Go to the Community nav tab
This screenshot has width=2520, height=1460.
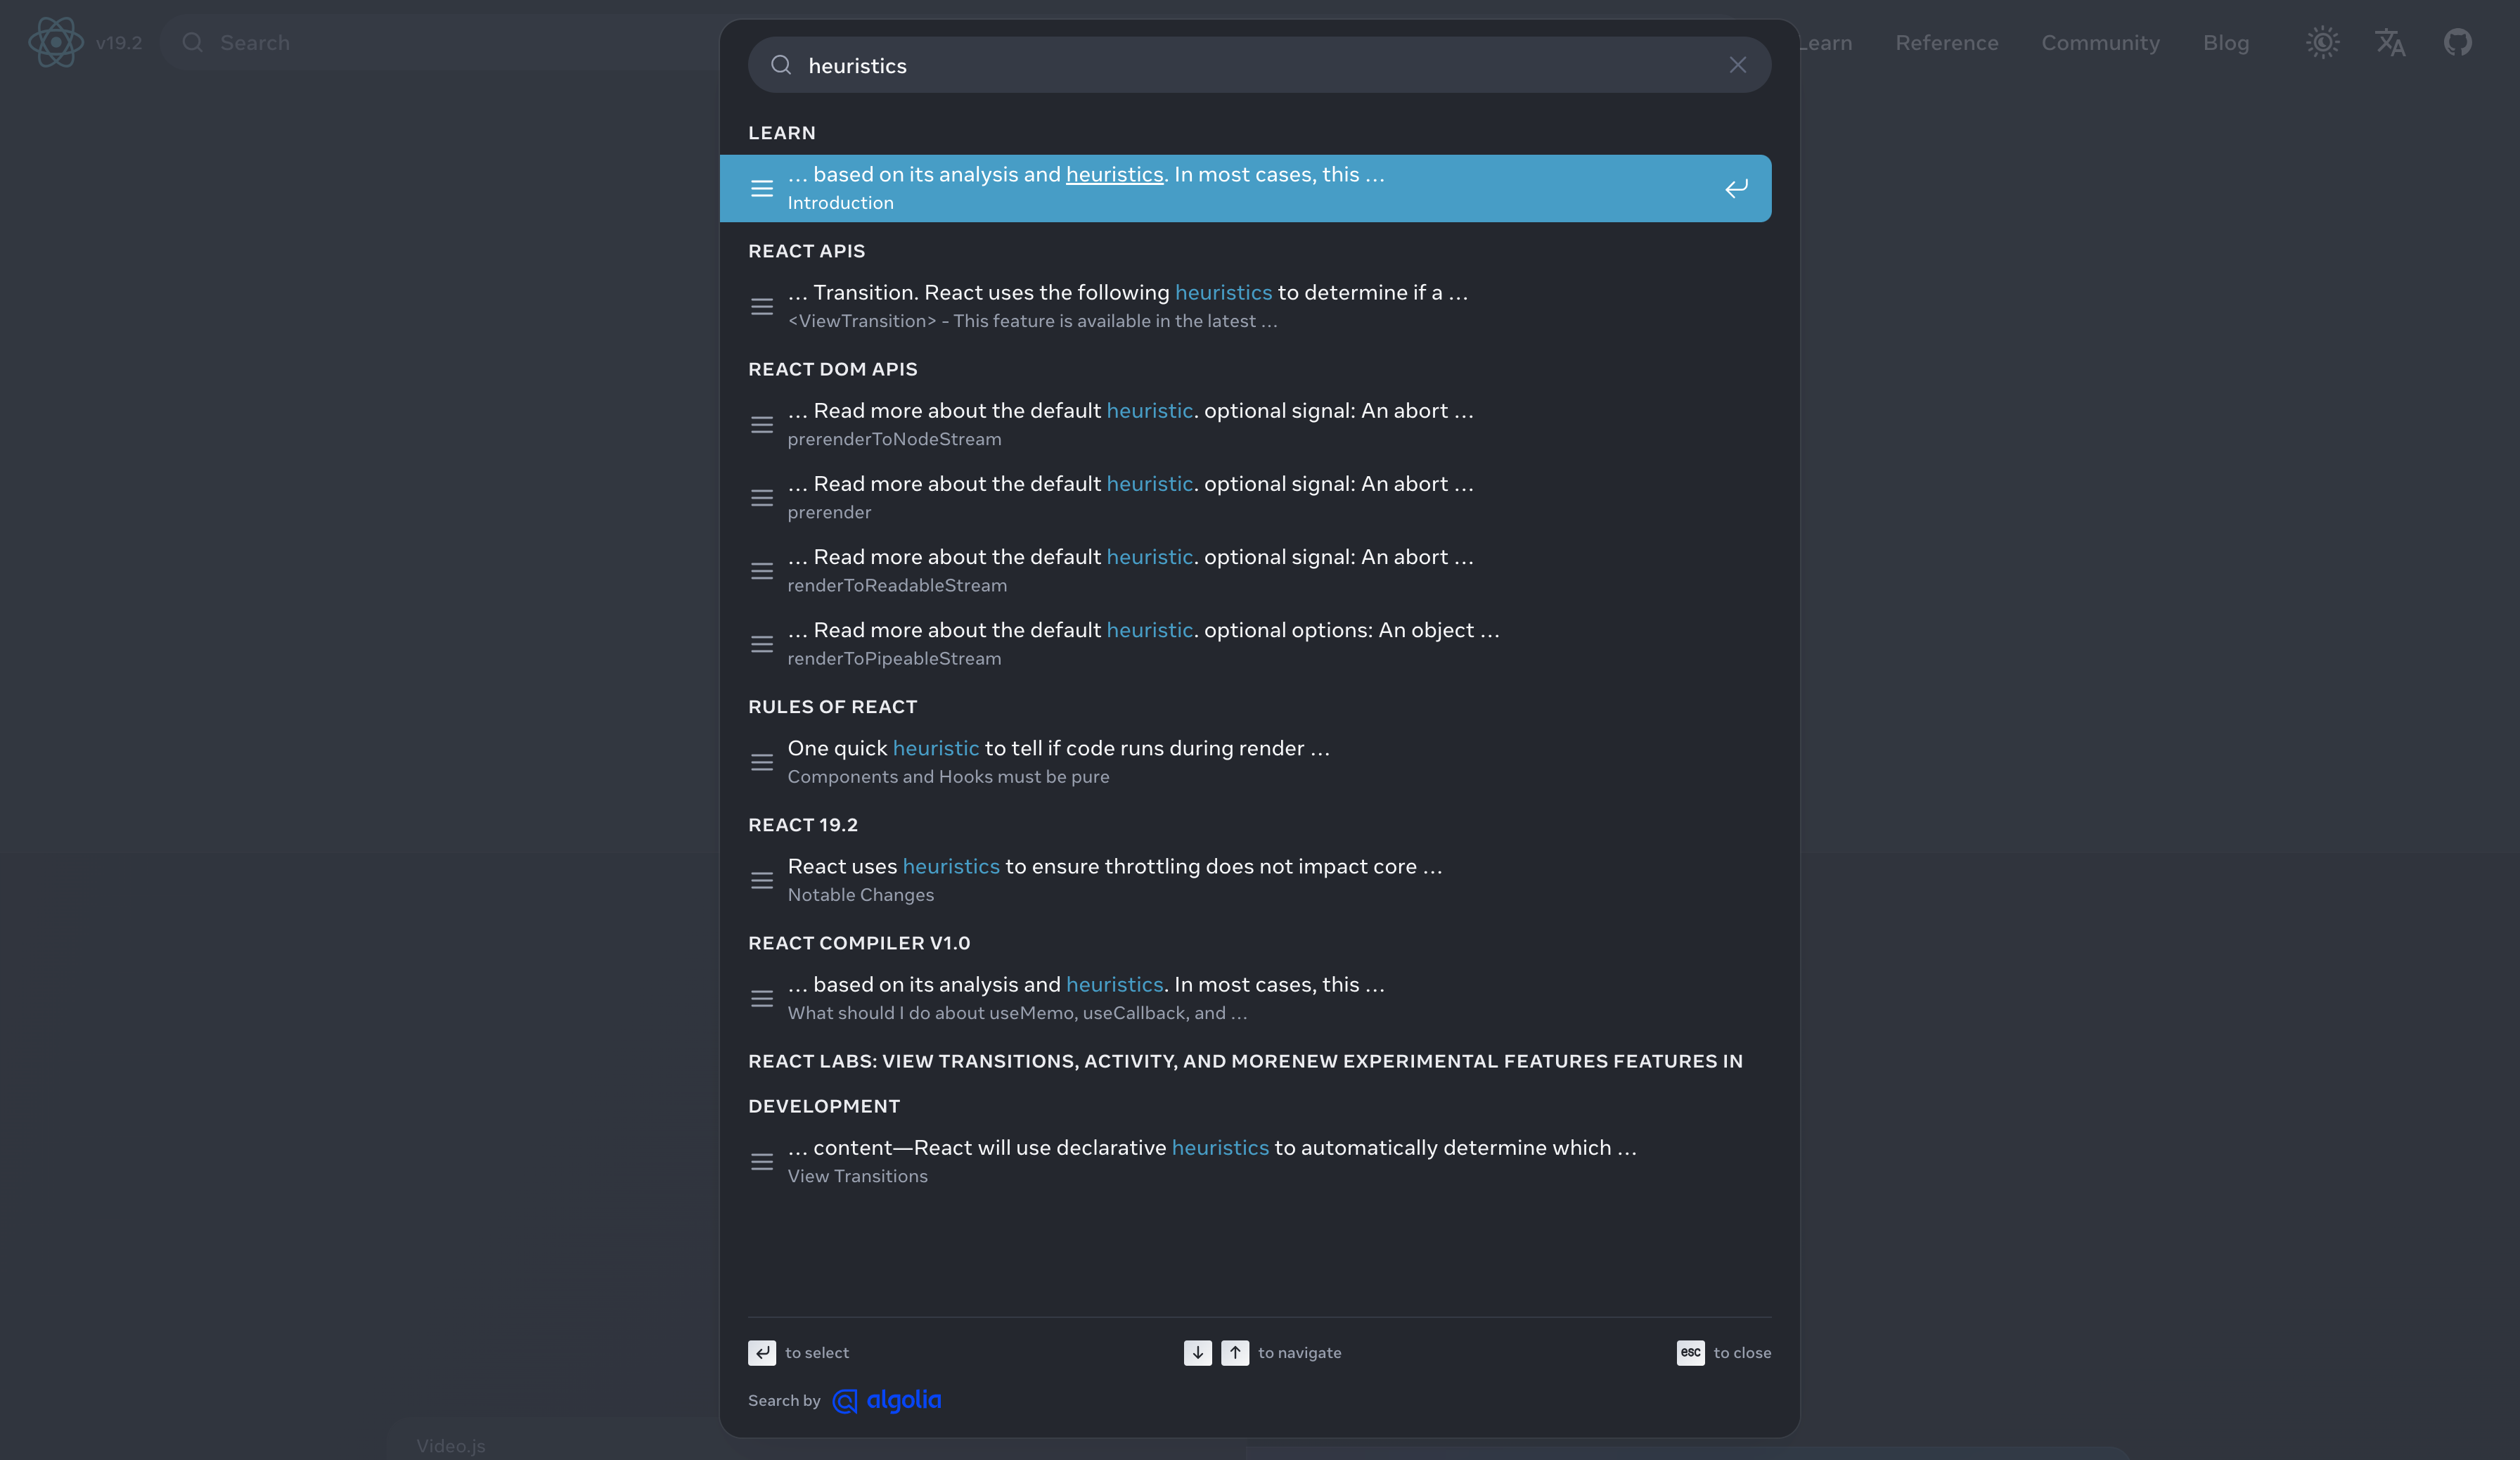pos(2100,42)
